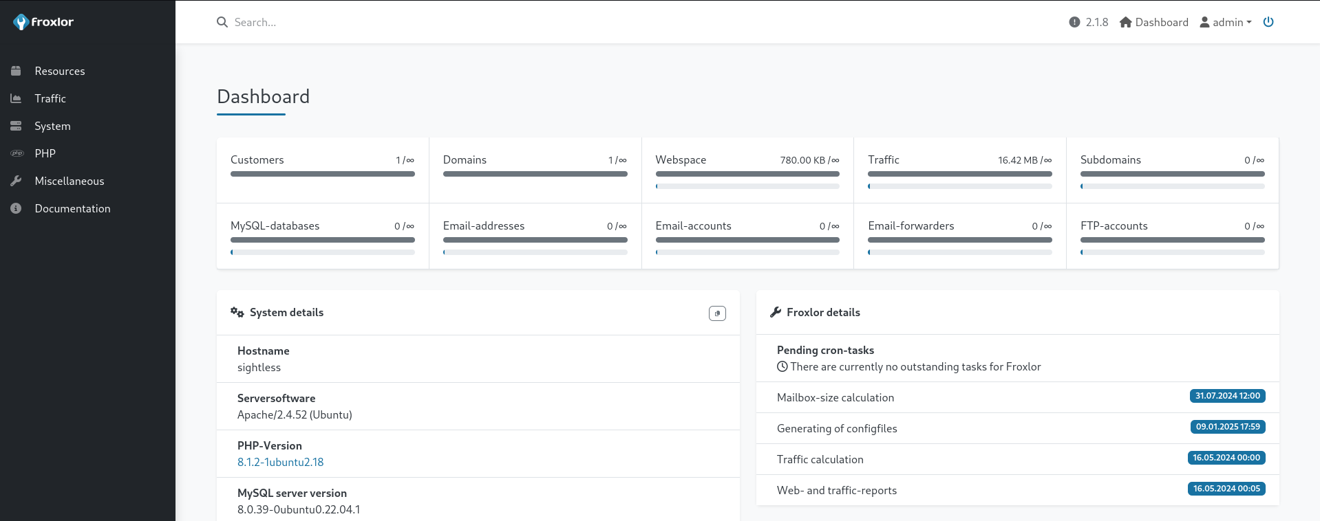
Task: Click the home icon next to Dashboard
Action: click(1126, 22)
